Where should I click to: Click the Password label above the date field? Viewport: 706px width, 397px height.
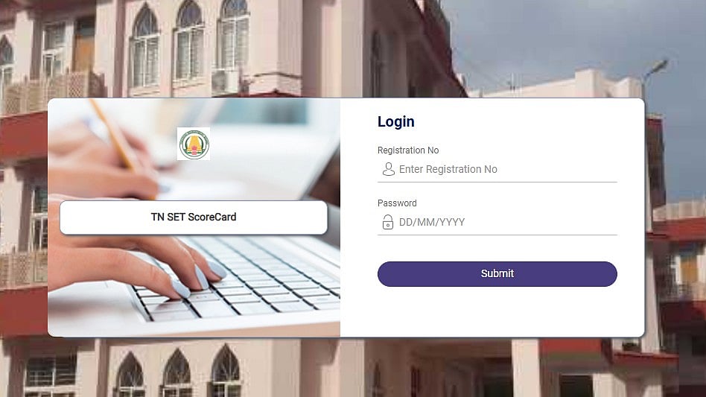[397, 203]
